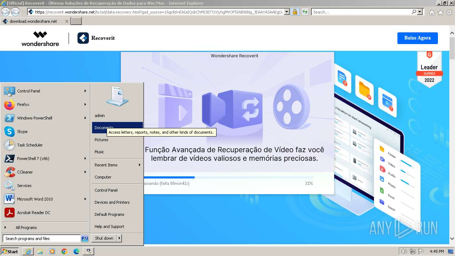
Task: Open the IE Home page icon
Action: pyautogui.click(x=432, y=12)
